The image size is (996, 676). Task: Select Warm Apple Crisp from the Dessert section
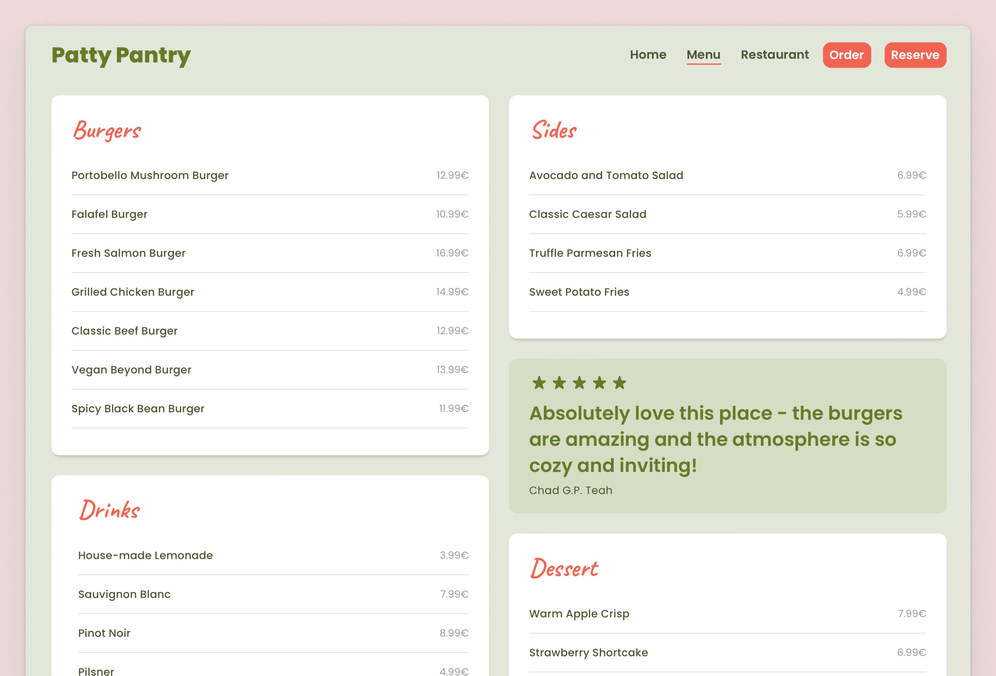579,613
